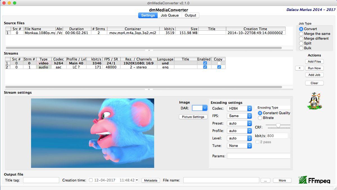337x190 pixels.
Task: Click the 00:06:02.261 duration cell
Action: tap(76, 33)
